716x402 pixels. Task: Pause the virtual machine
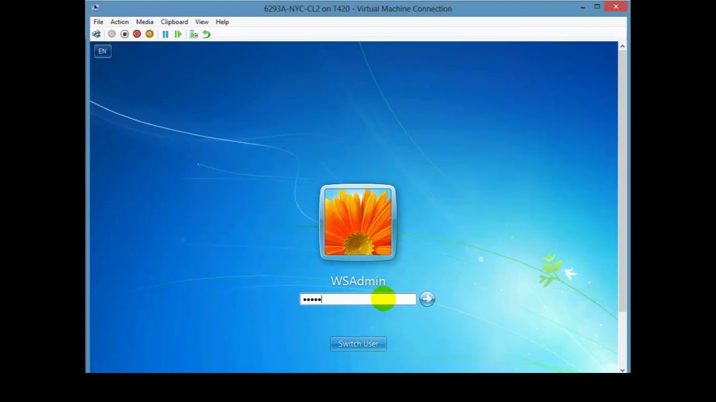point(166,34)
